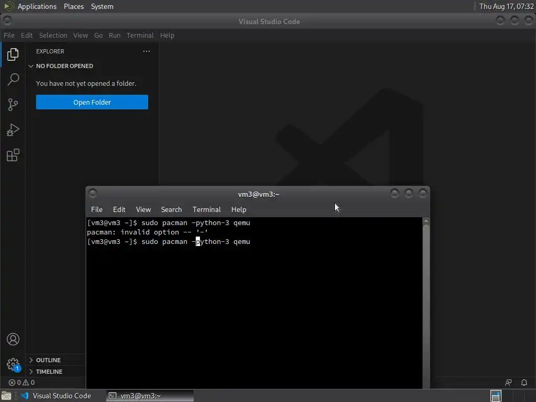Open the Places system menu

tap(74, 6)
